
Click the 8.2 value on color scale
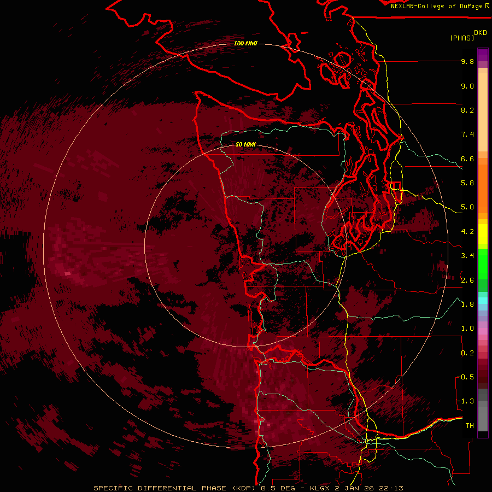coord(467,110)
